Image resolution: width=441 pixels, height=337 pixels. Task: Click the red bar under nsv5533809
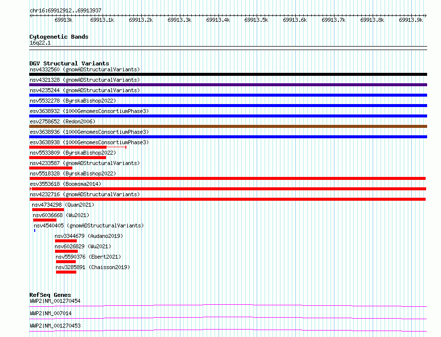(67, 158)
